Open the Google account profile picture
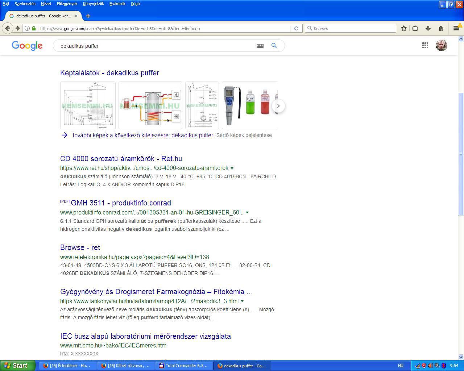The height and width of the screenshot is (371, 464). coord(441,45)
